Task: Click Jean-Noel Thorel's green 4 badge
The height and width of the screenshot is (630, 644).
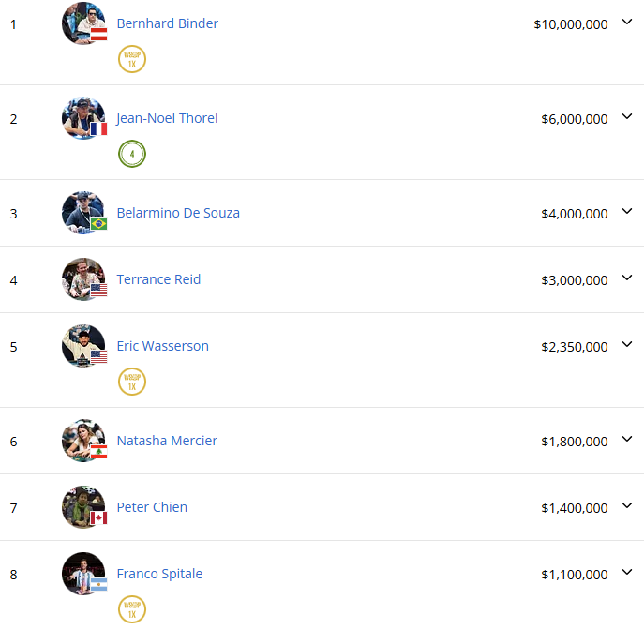Action: 132,154
